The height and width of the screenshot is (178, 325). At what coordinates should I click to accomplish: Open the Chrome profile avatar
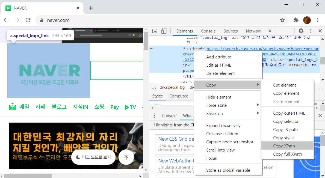coord(307,20)
